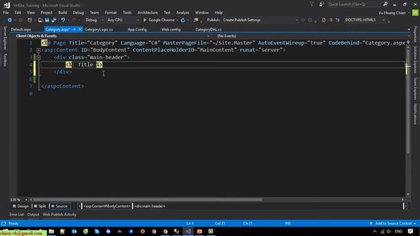The image size is (420, 236).
Task: Click Add to Source Control in status bar
Action: tap(393, 224)
